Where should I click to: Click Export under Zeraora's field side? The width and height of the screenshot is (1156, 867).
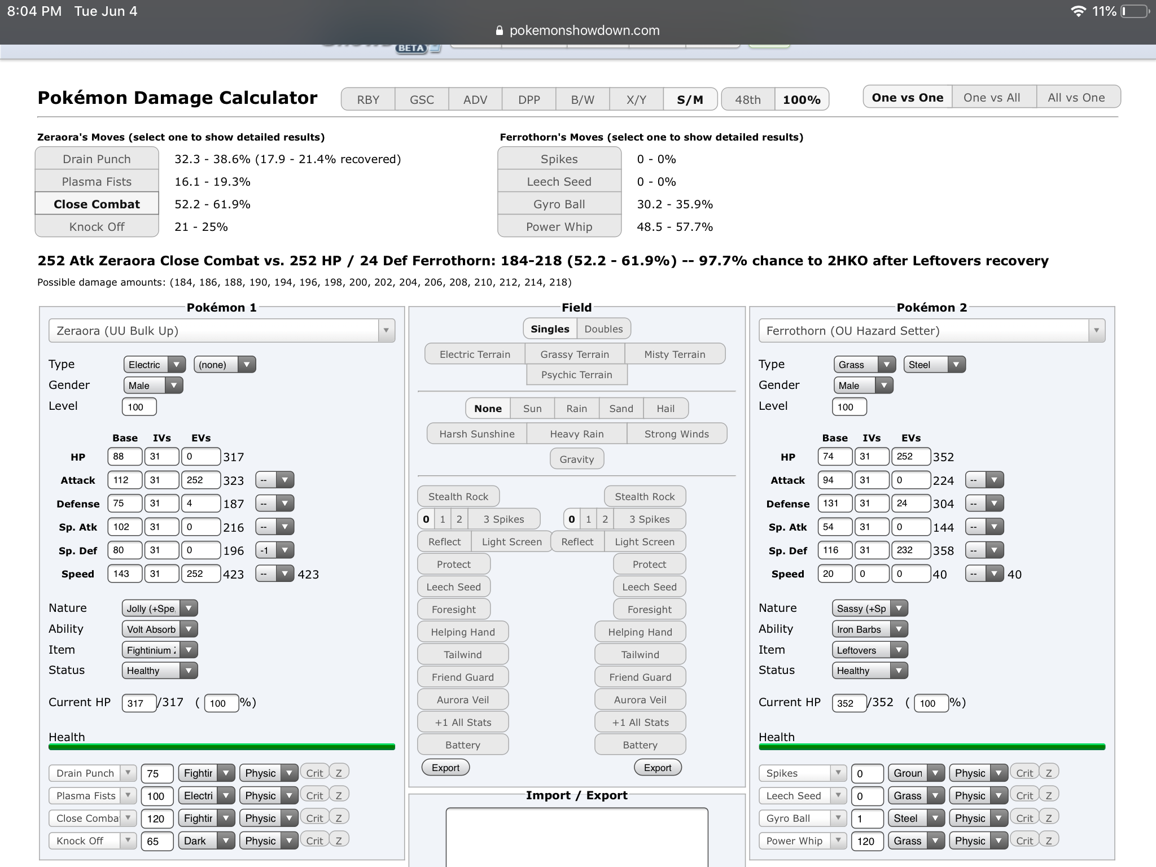(445, 767)
